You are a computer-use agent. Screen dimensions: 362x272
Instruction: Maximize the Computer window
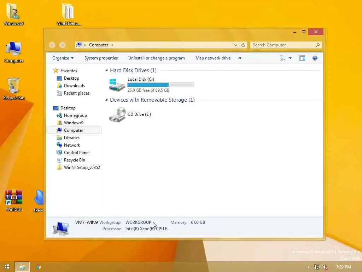click(304, 32)
